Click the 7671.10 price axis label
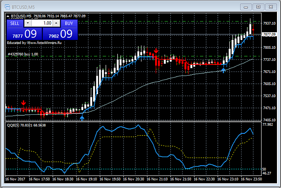The width and height of the screenshot is (281, 188). [x=269, y=72]
